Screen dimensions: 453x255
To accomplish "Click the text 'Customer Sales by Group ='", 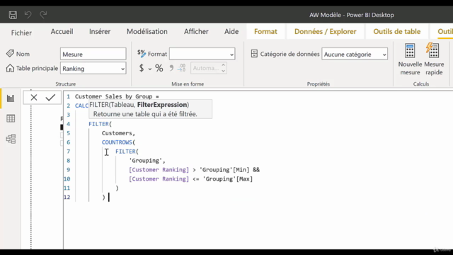I will click(x=117, y=96).
